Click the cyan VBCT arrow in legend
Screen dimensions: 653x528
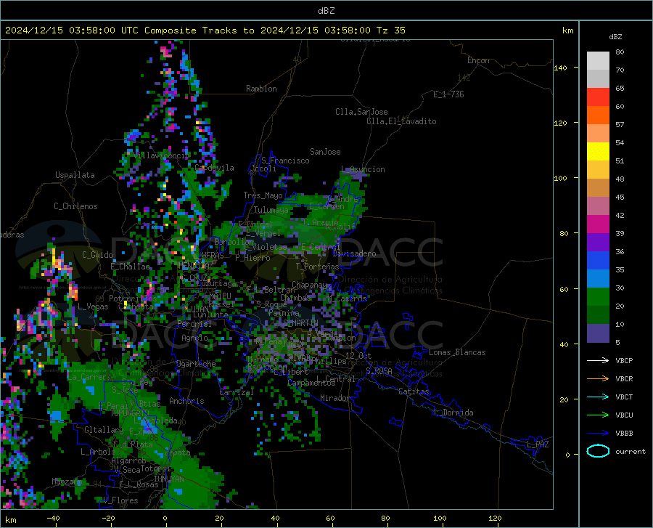(x=598, y=397)
